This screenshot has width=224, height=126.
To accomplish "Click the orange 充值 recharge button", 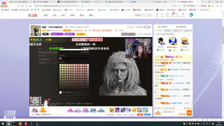I will tap(140, 115).
